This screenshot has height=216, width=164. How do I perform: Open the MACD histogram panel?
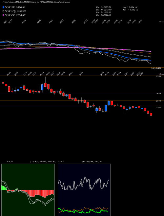coord(28,190)
